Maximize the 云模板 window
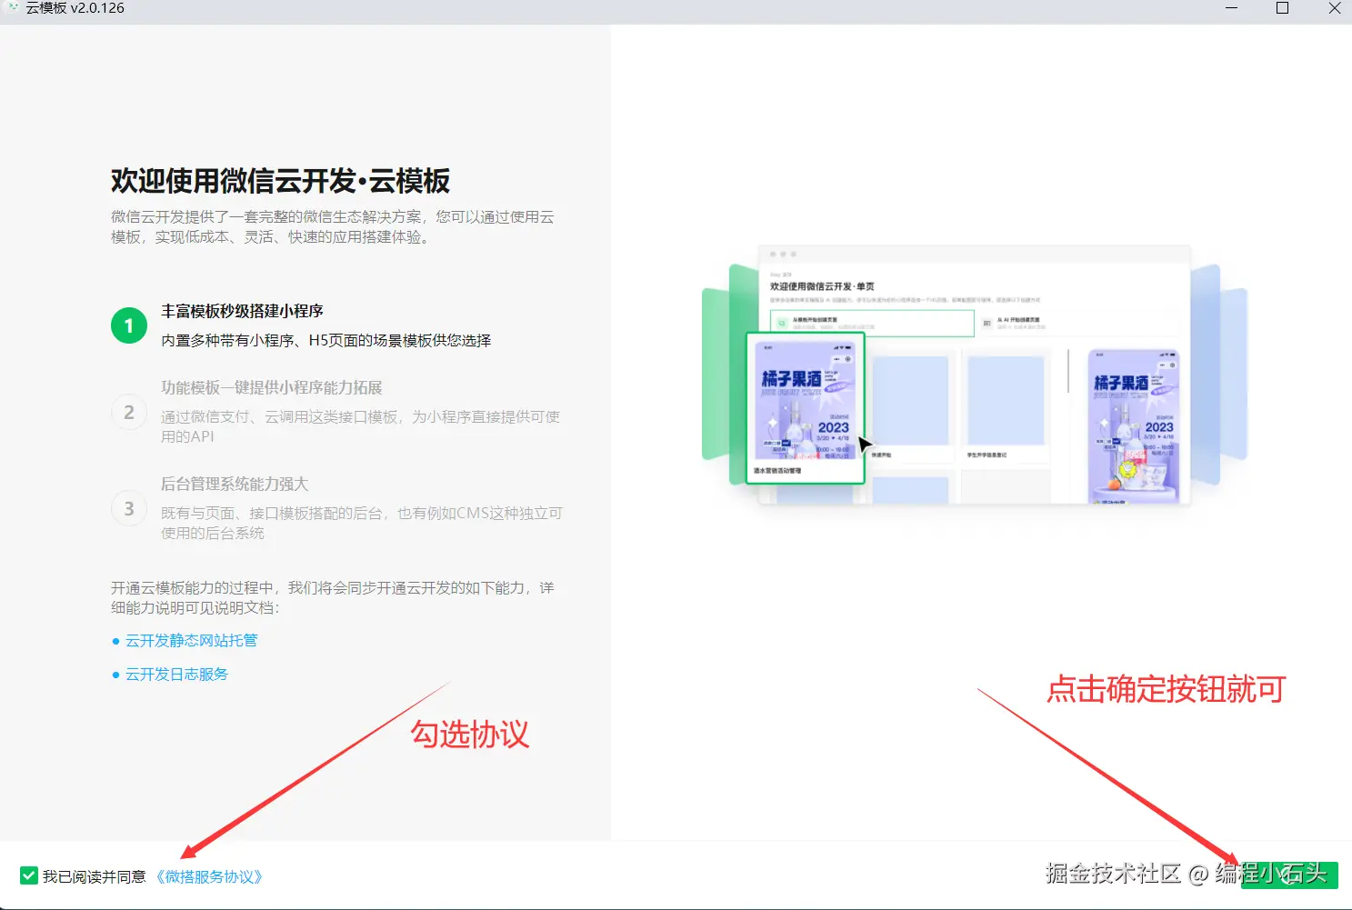Image resolution: width=1352 pixels, height=910 pixels. click(1282, 8)
